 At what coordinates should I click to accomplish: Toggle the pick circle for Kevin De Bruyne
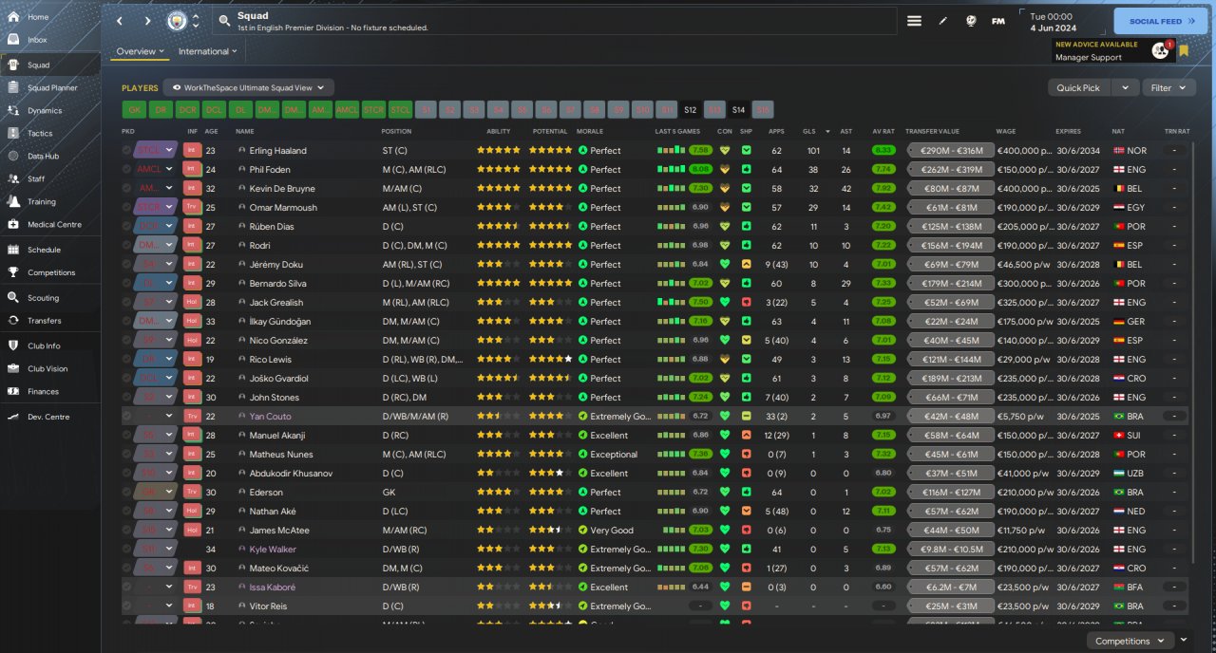(127, 188)
